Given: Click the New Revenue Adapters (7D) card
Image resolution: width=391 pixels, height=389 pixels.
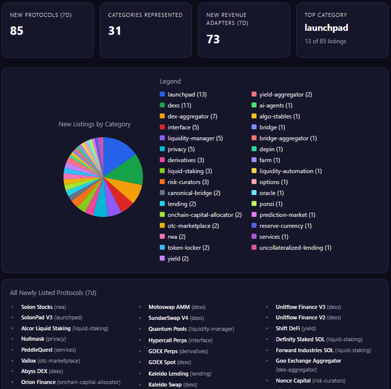Looking at the screenshot, I should point(244,30).
